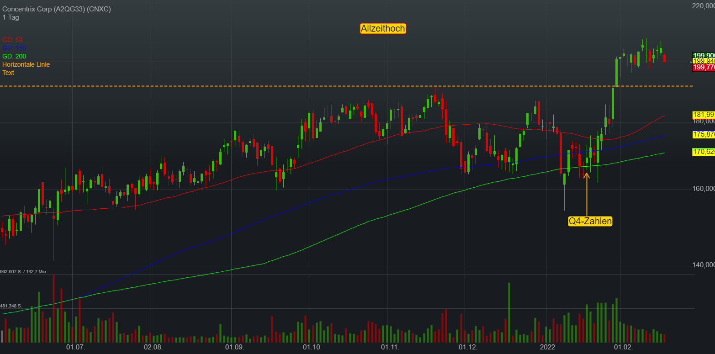Click the 140,000 price axis label

pos(704,265)
